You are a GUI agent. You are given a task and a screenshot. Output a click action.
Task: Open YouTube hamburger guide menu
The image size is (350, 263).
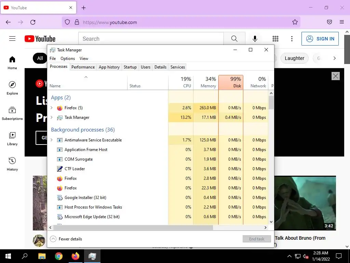click(x=12, y=39)
